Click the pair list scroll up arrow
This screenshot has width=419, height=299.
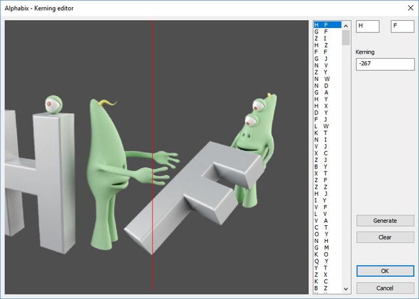[x=346, y=26]
